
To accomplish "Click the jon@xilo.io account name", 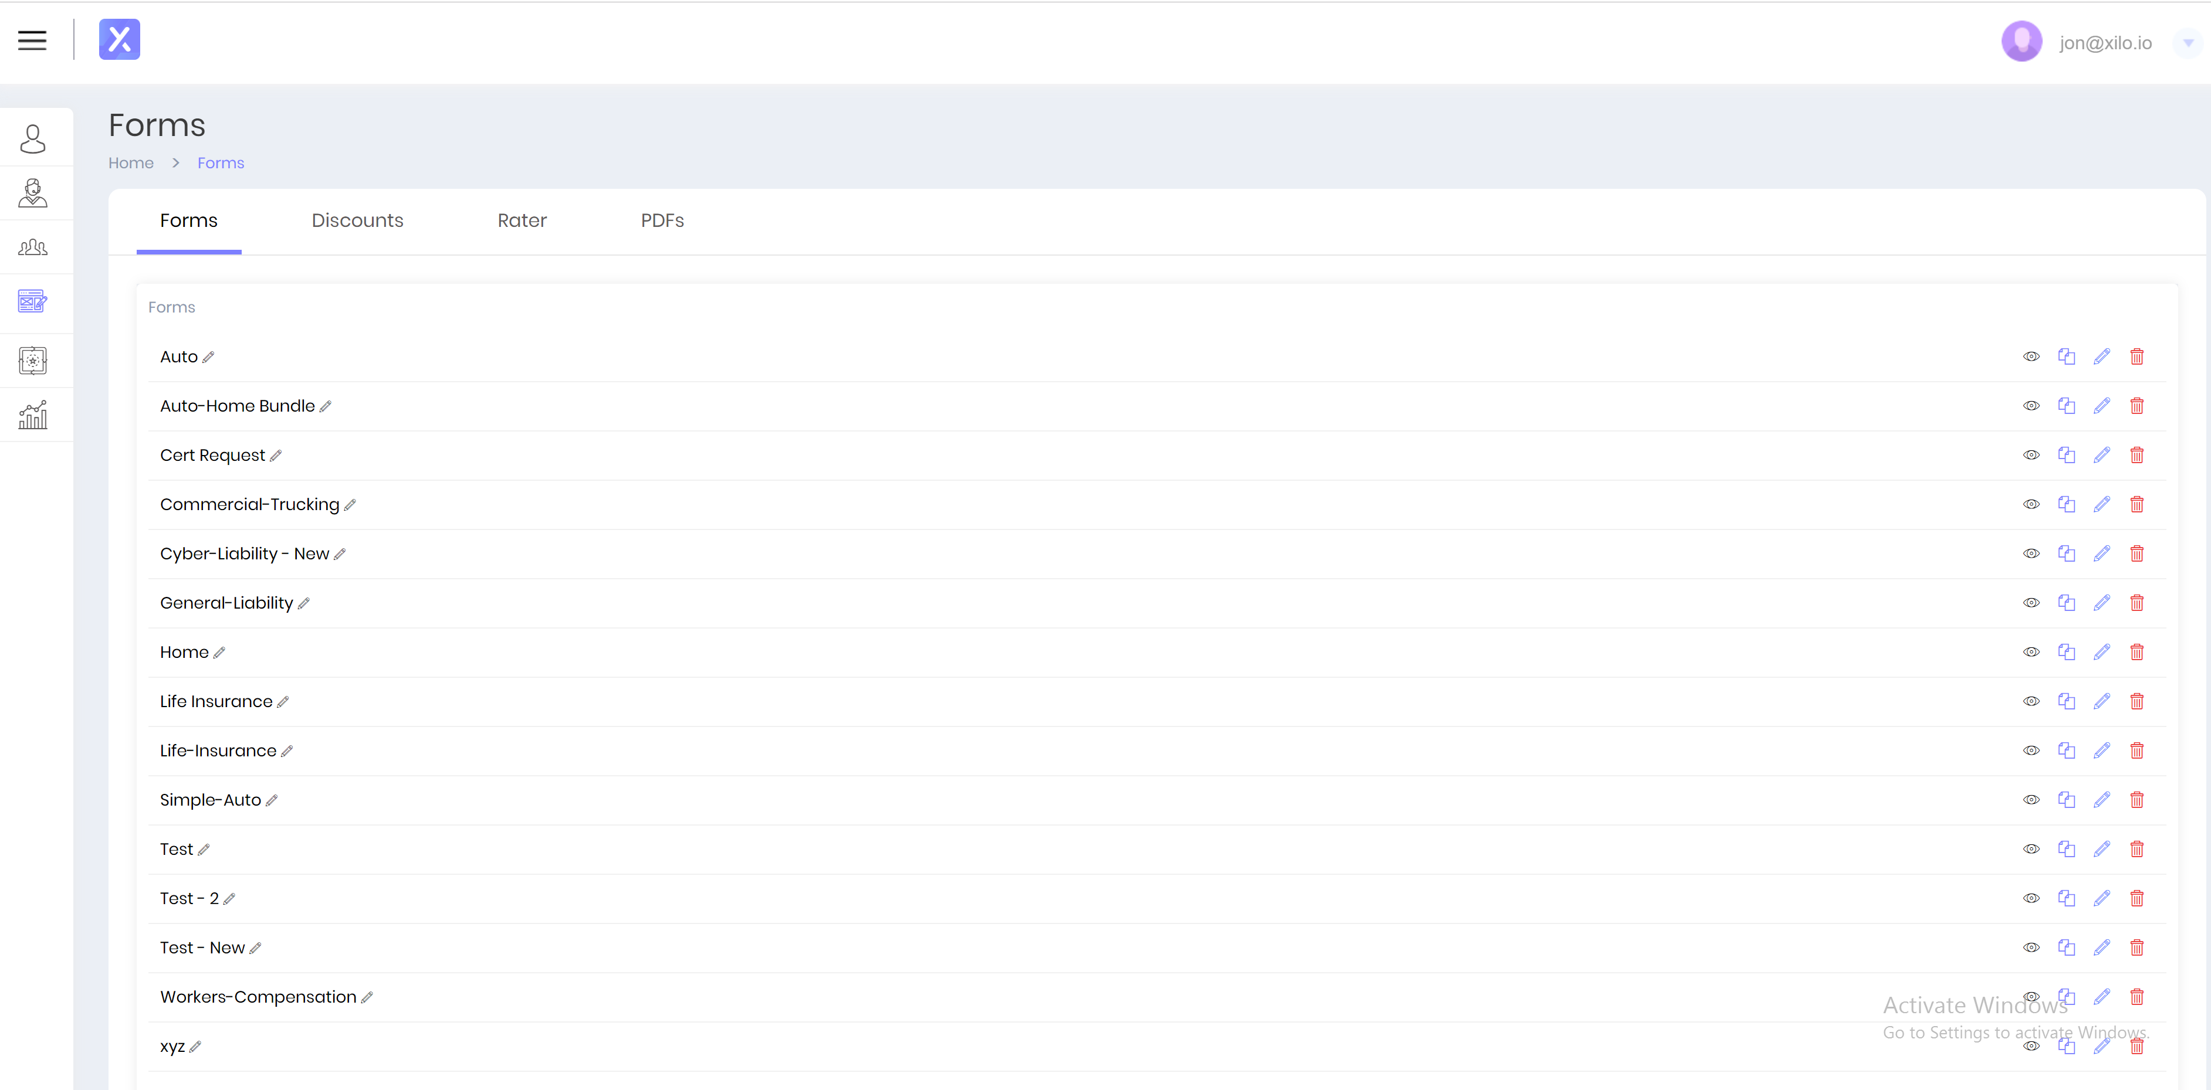I will [x=2105, y=43].
